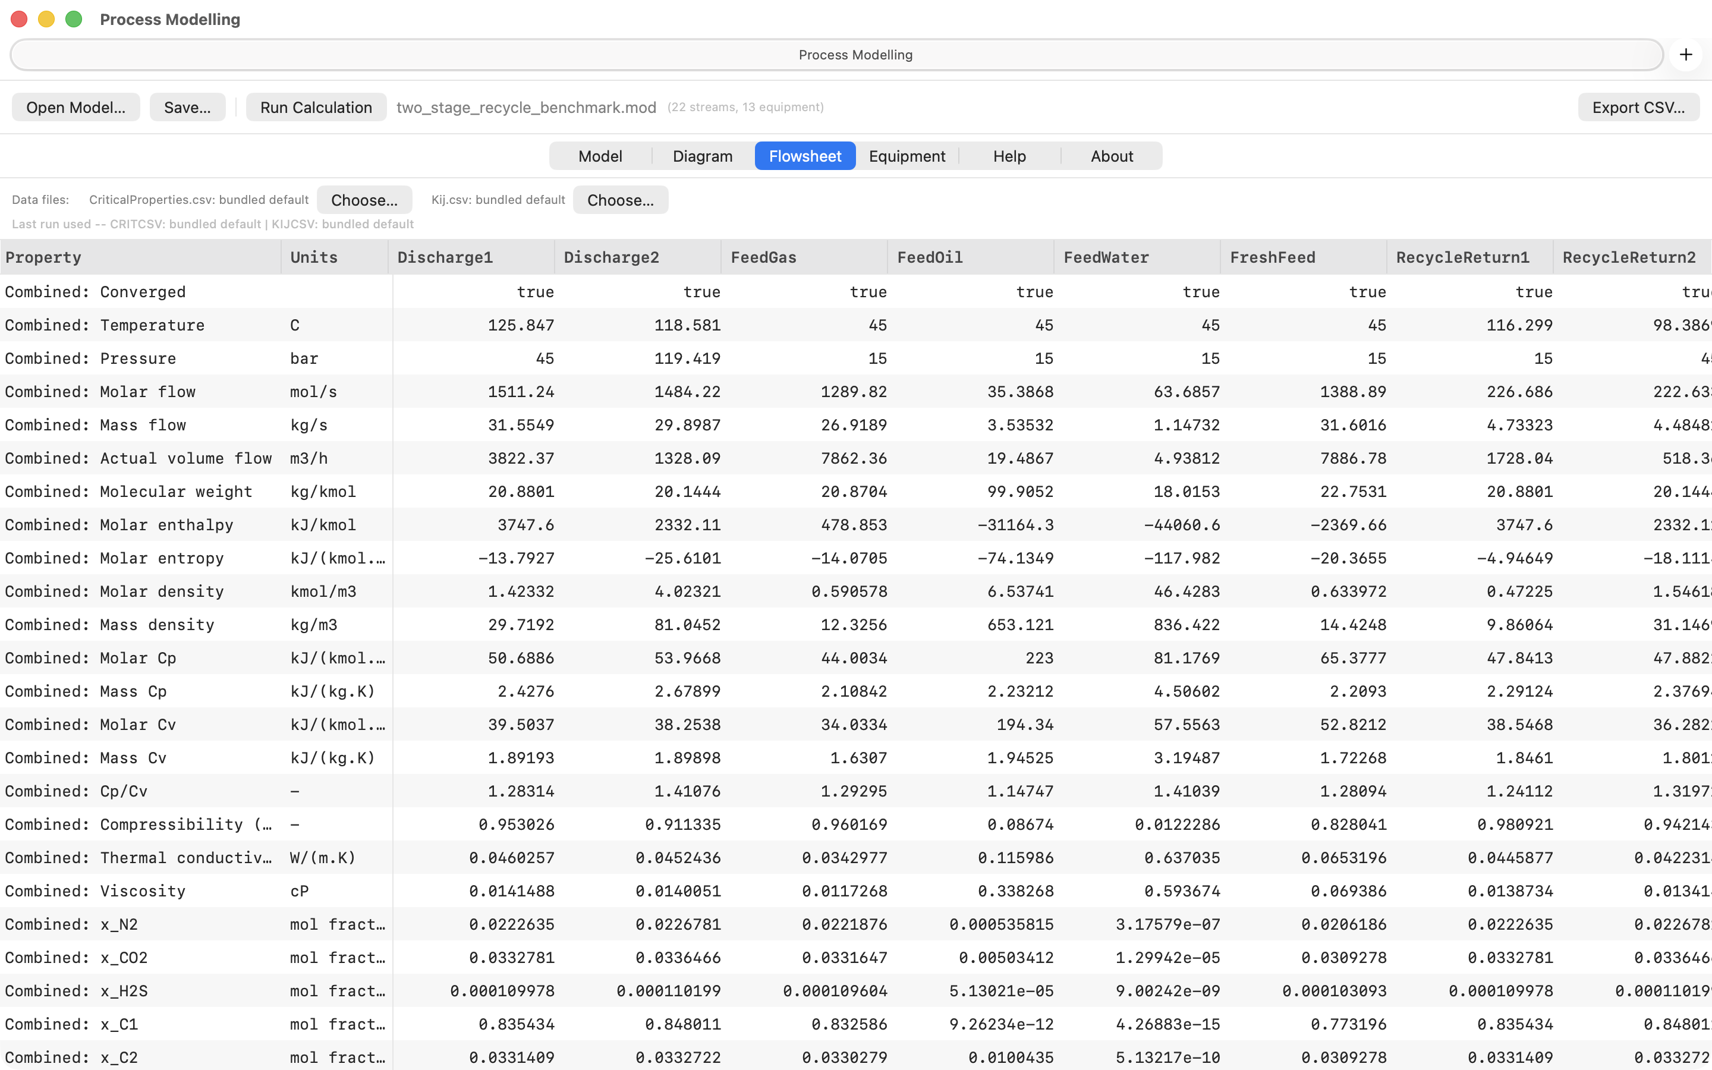This screenshot has height=1070, width=1712.
Task: Export results with Export CSV...
Action: pos(1638,107)
